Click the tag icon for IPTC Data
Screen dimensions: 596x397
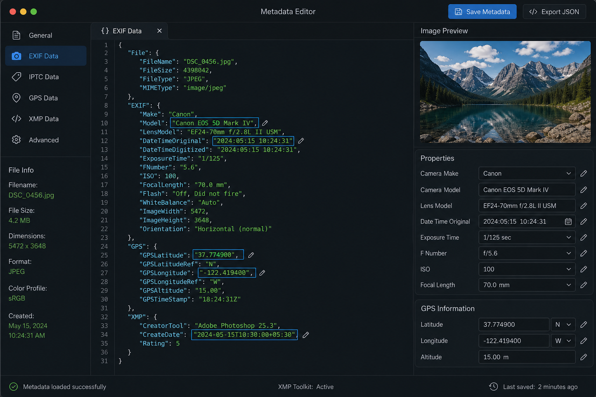click(16, 77)
